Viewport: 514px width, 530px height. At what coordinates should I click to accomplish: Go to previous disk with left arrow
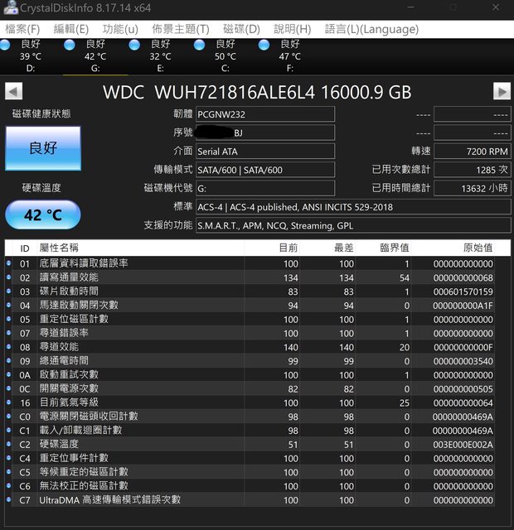point(13,92)
